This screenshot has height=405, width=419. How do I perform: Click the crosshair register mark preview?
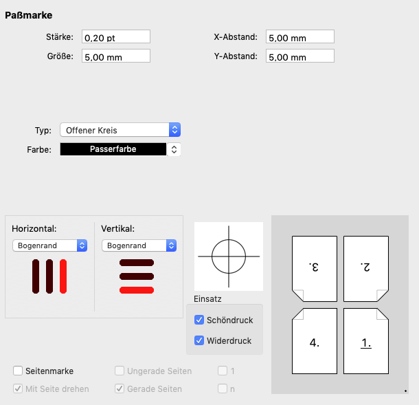[x=229, y=256]
